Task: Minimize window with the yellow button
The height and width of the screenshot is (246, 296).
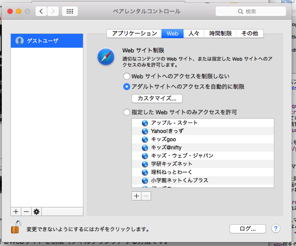Action: pos(19,11)
